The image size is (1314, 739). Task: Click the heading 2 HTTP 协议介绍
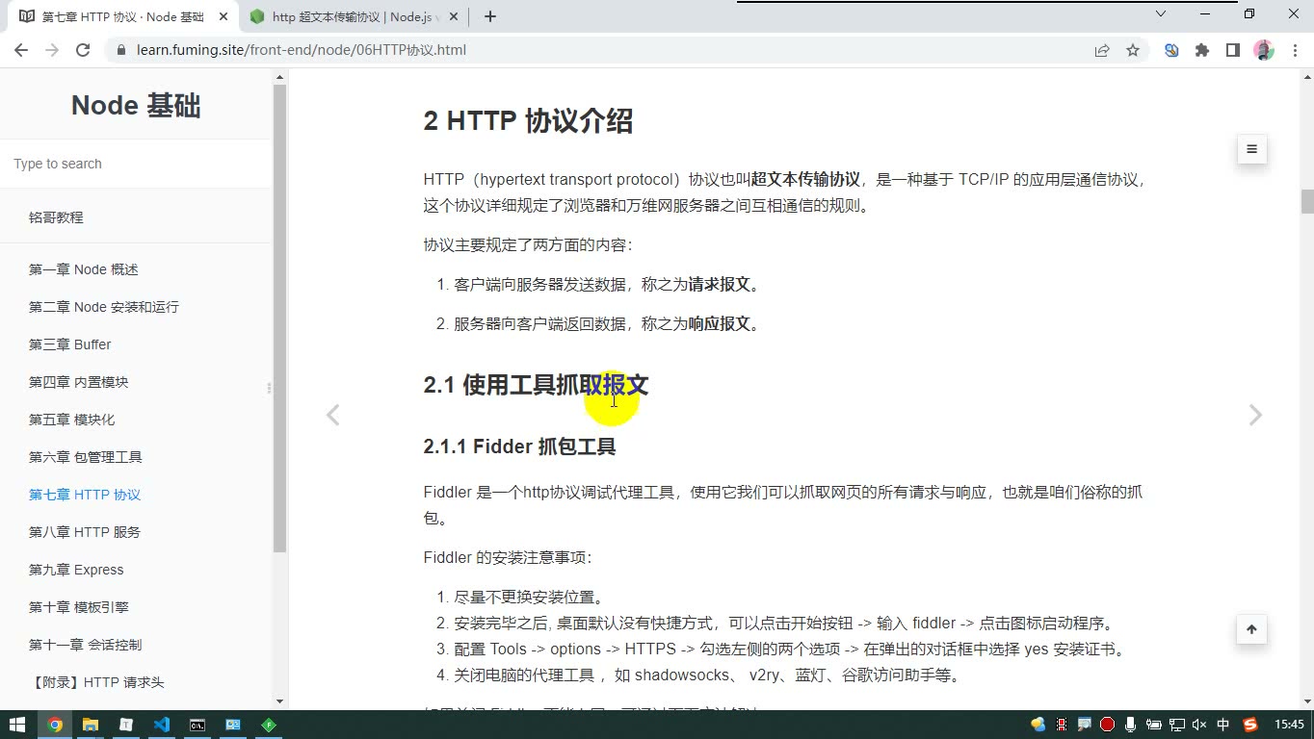click(x=528, y=121)
